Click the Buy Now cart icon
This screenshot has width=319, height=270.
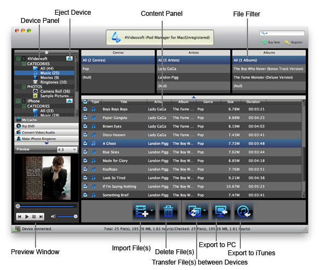click(x=264, y=42)
